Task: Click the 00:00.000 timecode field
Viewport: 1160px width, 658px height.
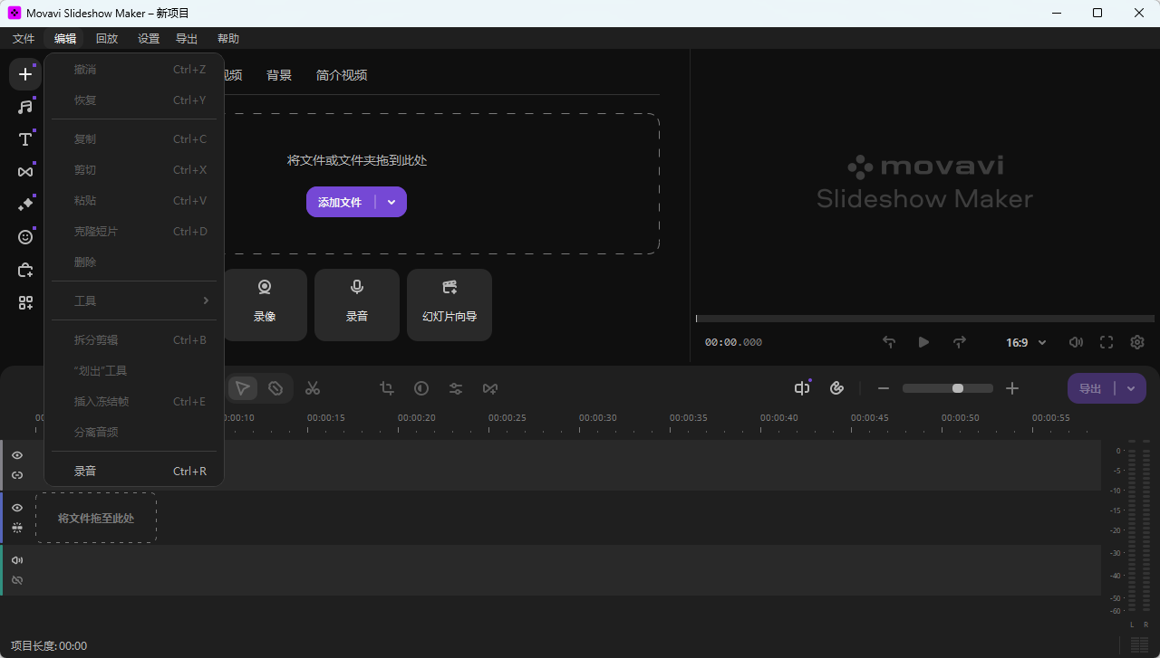Action: click(x=733, y=342)
